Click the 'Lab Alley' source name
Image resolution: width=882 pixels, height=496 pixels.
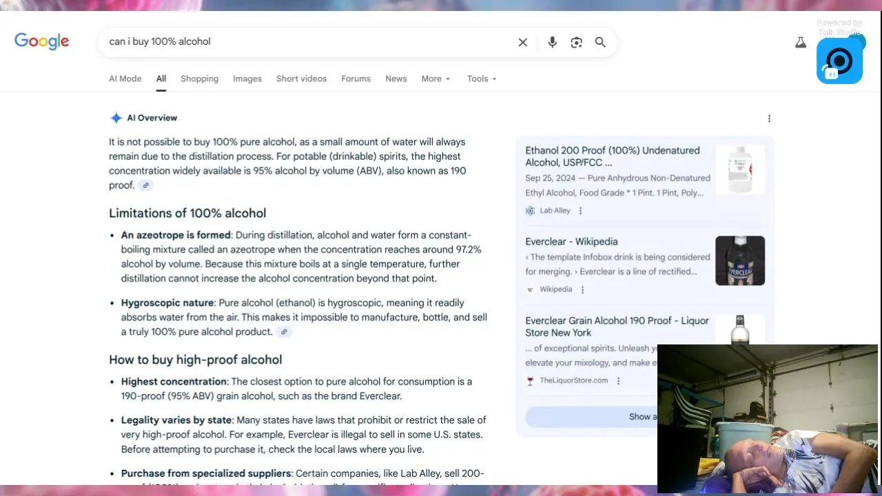pos(555,211)
